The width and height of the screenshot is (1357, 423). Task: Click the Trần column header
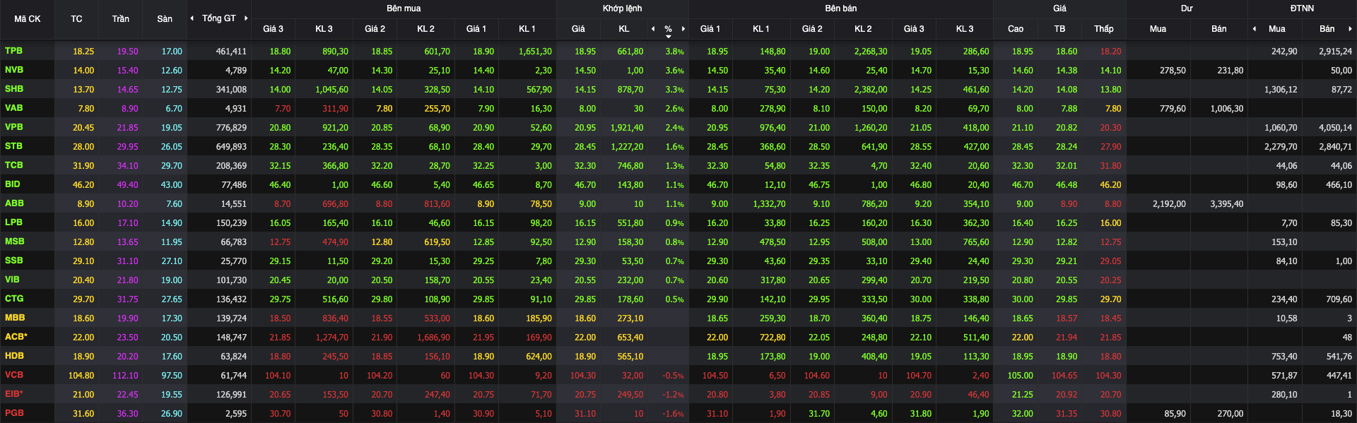click(120, 19)
